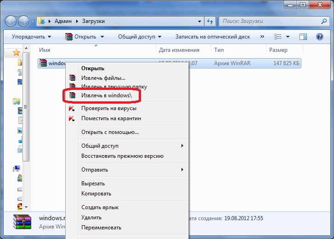Image resolution: width=334 pixels, height=239 pixels.
Task: Expand the Общий доступ context submenu
Action: 133,146
